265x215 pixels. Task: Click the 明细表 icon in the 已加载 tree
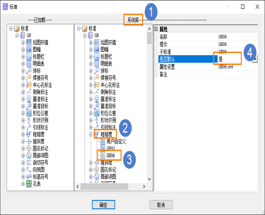pos(29,64)
